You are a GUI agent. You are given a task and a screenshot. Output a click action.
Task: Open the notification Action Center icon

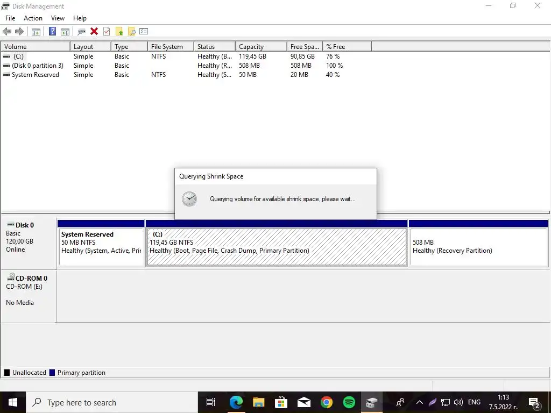[534, 403]
